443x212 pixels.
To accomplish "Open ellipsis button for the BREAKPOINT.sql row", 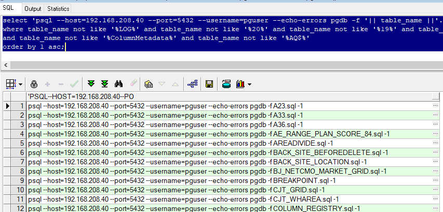I will click(x=436, y=180).
